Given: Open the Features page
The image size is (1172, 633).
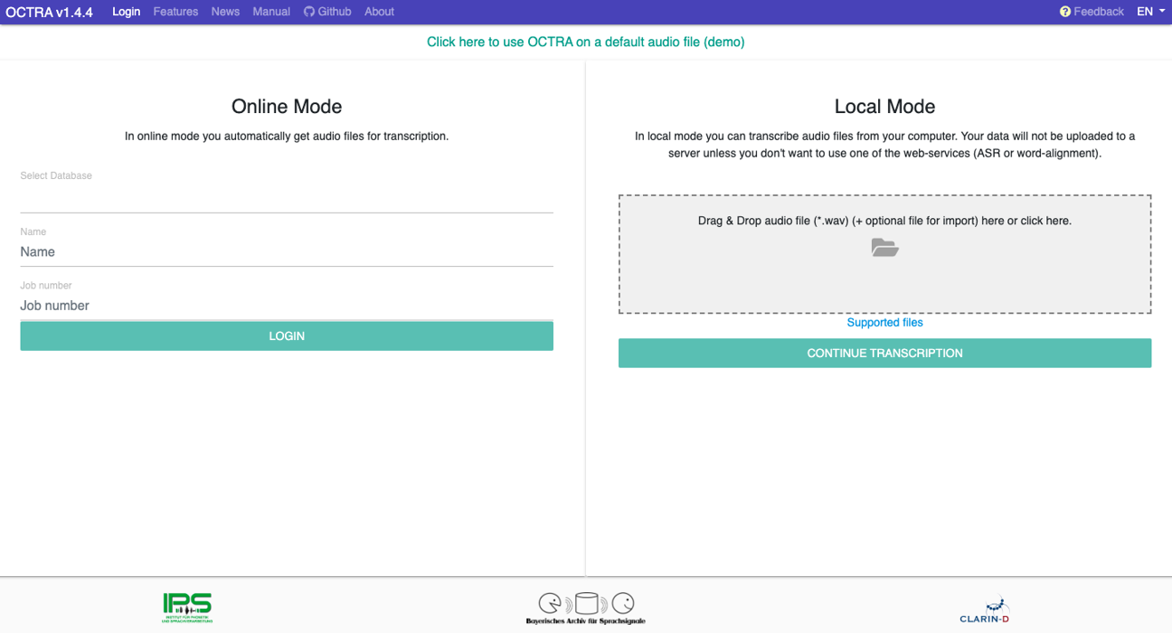Looking at the screenshot, I should click(x=175, y=11).
